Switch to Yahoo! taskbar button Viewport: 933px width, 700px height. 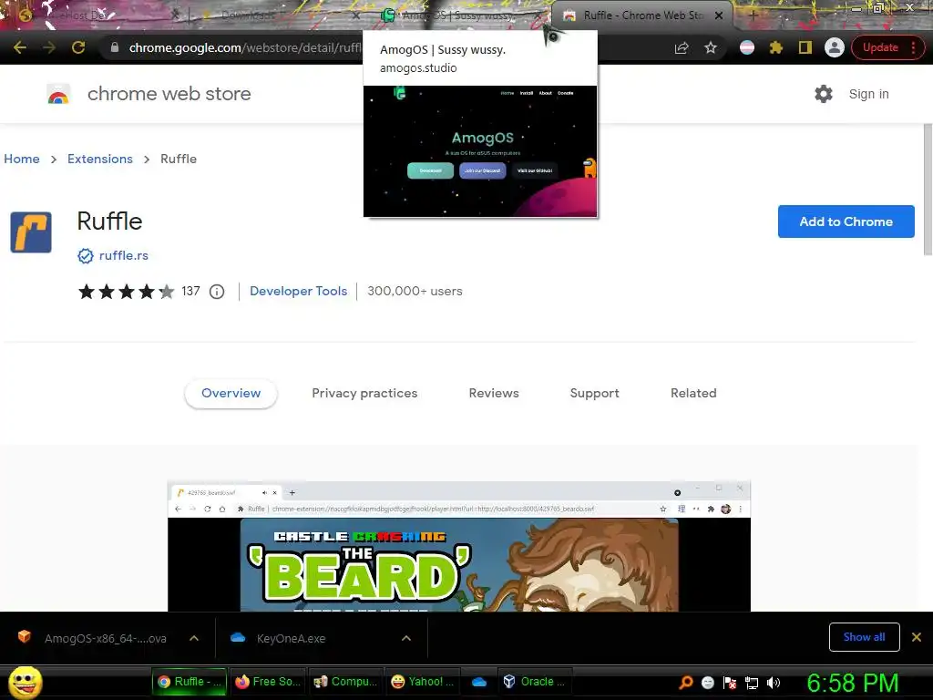(x=424, y=682)
